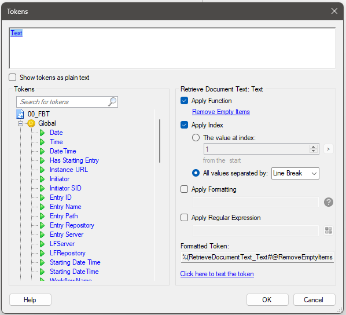Uncheck the Apply Index checkbox

coord(184,125)
